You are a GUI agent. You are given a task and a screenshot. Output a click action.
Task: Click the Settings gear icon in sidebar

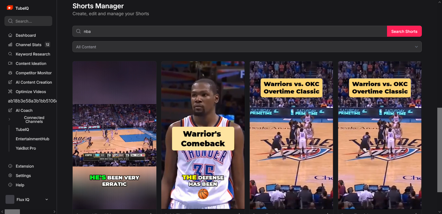click(10, 176)
